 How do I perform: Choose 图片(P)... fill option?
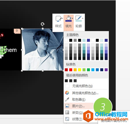pyautogui.click(x=79, y=106)
